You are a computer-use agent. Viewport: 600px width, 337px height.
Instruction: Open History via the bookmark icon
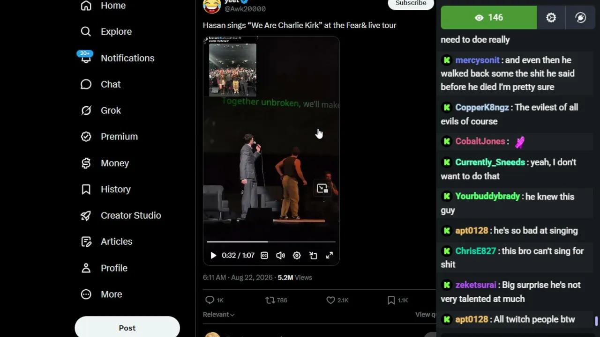click(86, 189)
